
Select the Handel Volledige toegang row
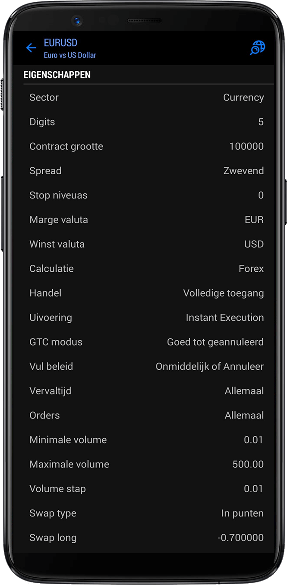pos(143,293)
